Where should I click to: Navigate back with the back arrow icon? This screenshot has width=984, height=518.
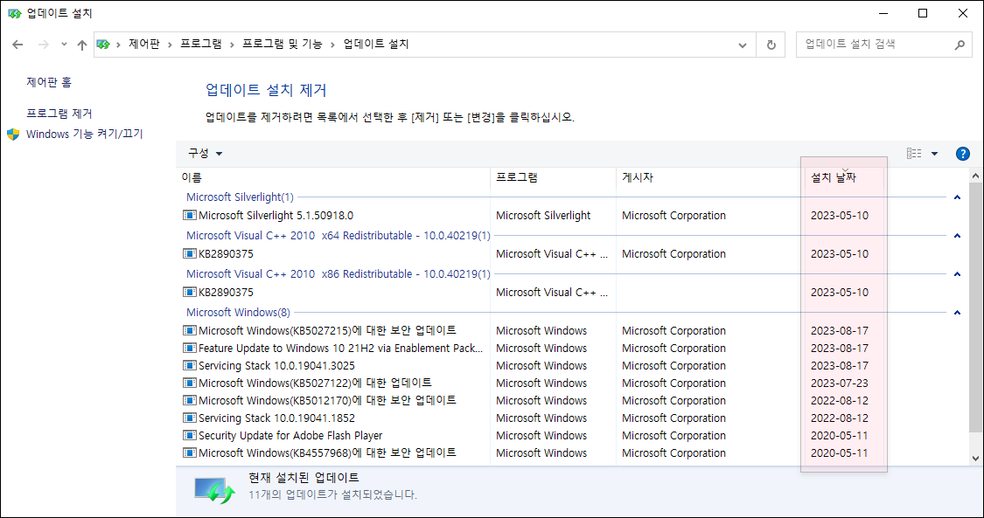(x=17, y=45)
